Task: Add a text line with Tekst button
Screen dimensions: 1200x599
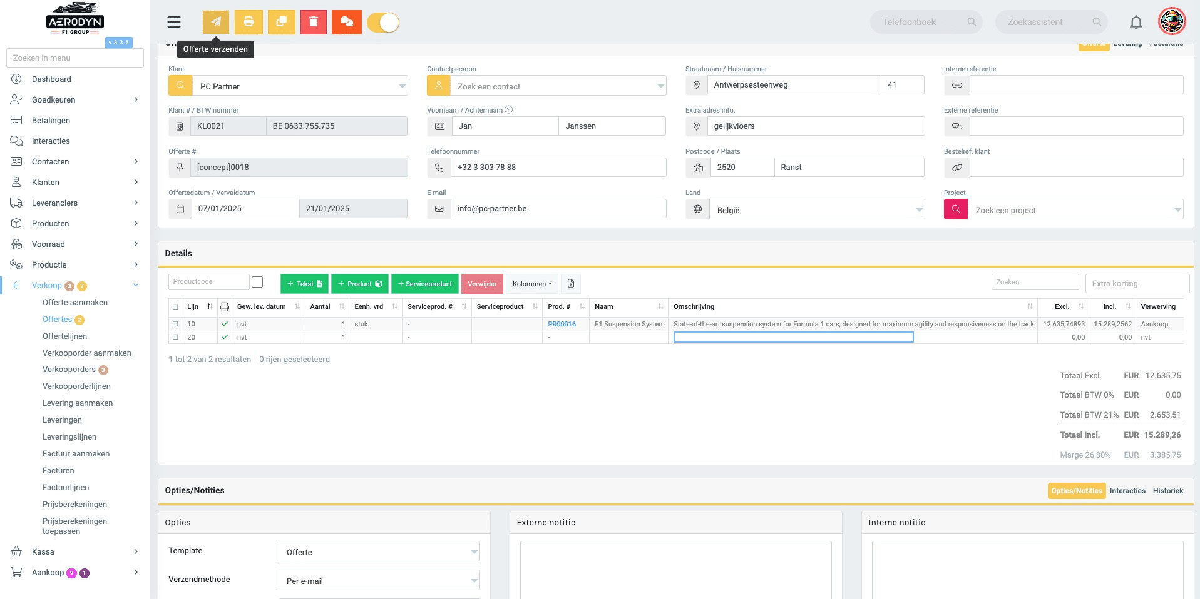Action: click(x=305, y=284)
